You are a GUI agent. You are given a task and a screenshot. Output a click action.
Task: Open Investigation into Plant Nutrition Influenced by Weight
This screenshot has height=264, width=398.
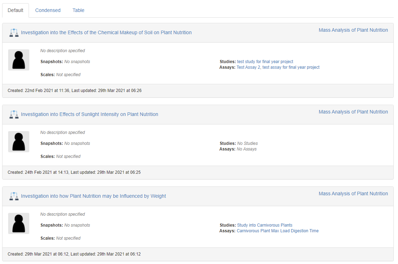click(x=93, y=196)
